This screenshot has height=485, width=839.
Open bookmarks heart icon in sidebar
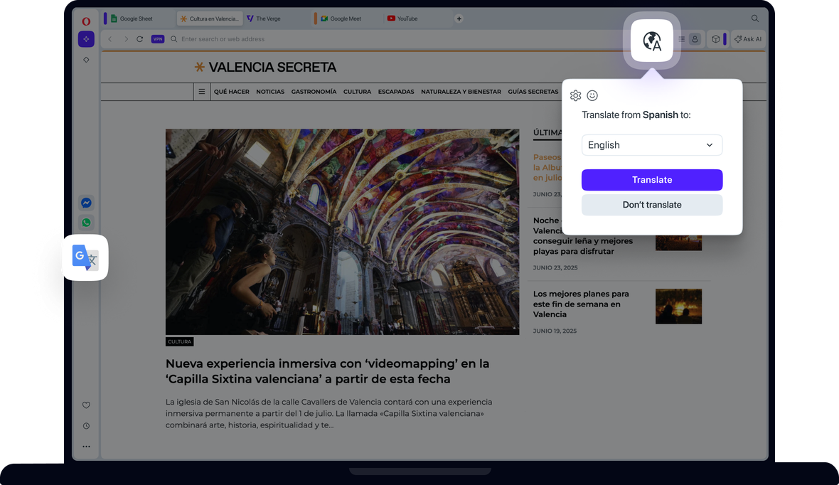[86, 405]
